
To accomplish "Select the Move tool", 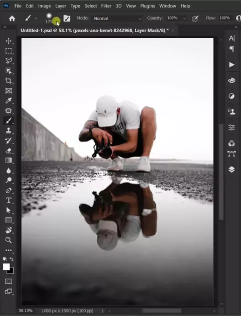I will pos(9,41).
